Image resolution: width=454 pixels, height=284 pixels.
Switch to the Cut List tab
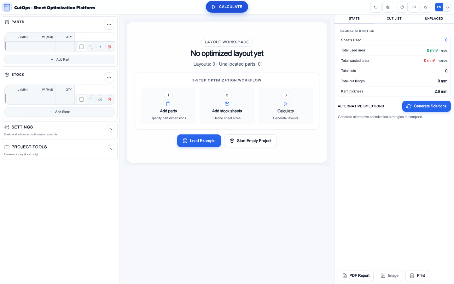click(394, 19)
